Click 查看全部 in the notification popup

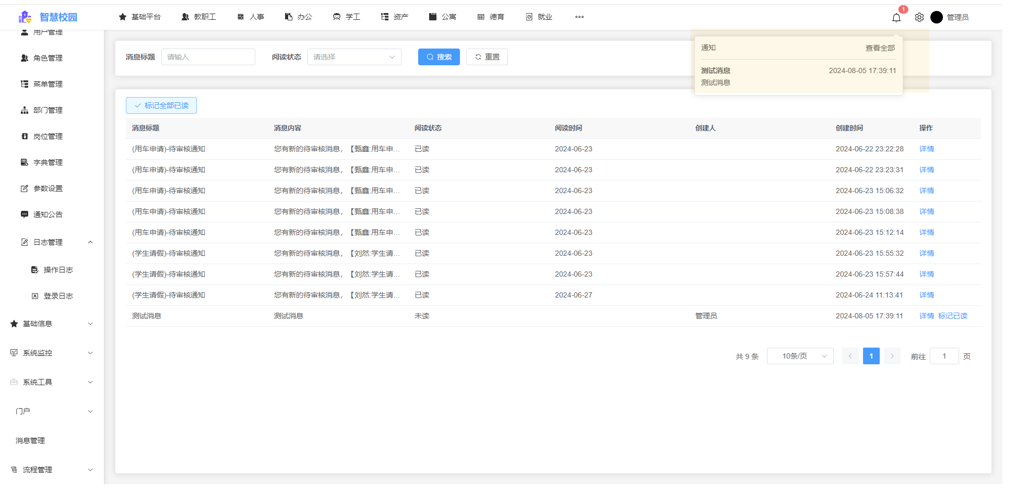880,47
